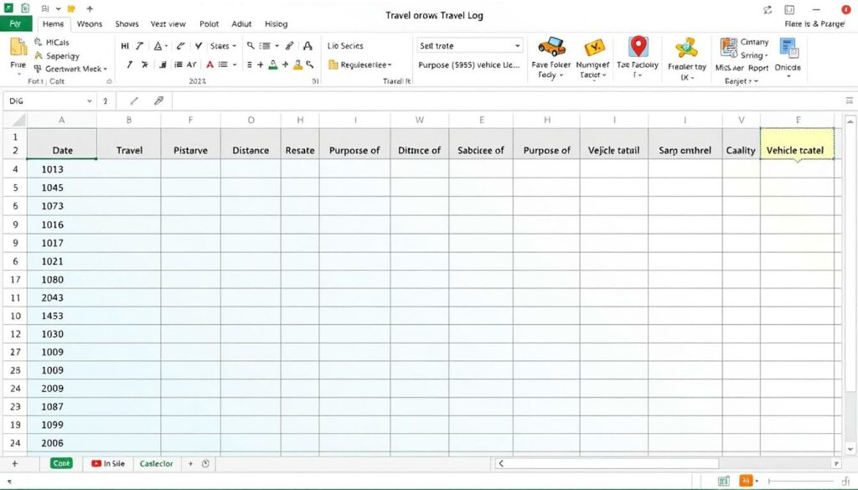Select the In Sile sheet tab
Screen dimensions: 858x490
(x=108, y=463)
